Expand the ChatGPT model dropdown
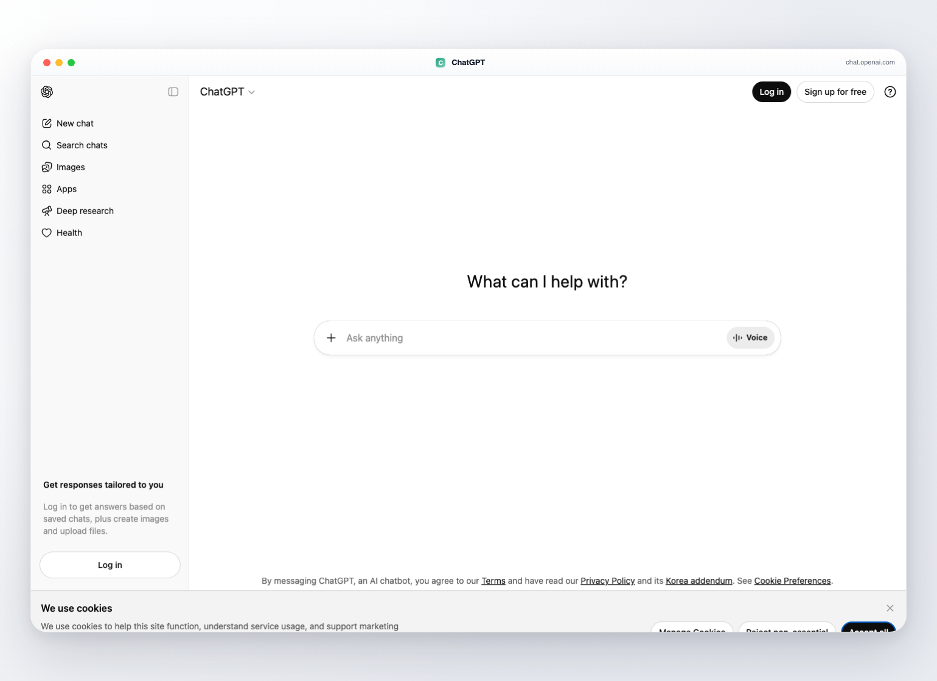The width and height of the screenshot is (937, 681). point(228,92)
